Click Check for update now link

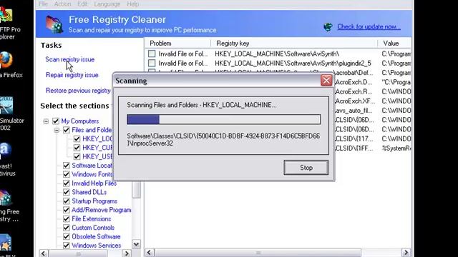[x=369, y=26]
